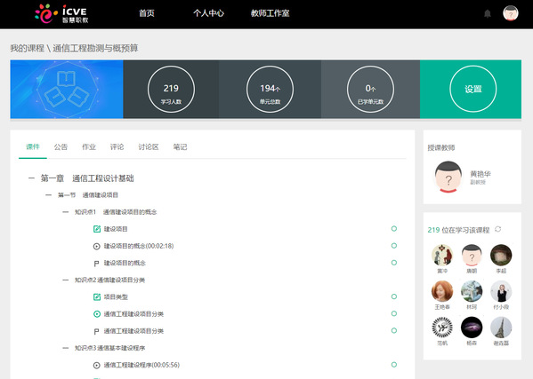Toggle status circle for 通信工程建设程序 row

[x=394, y=365]
